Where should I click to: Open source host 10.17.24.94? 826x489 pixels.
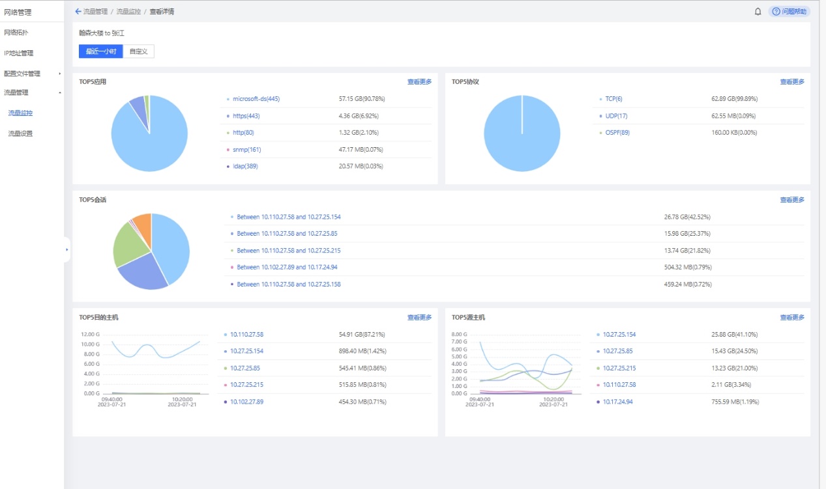tap(618, 402)
